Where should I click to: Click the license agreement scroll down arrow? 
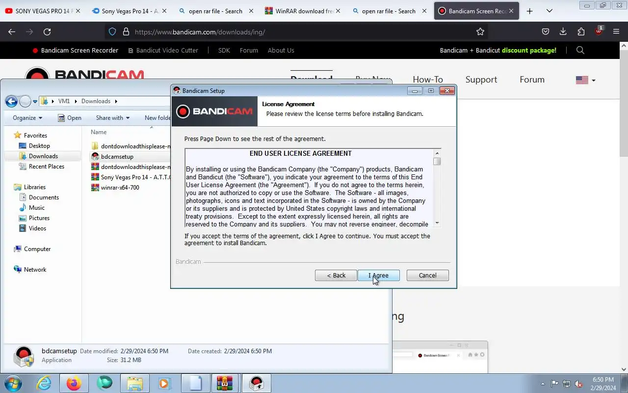437,223
